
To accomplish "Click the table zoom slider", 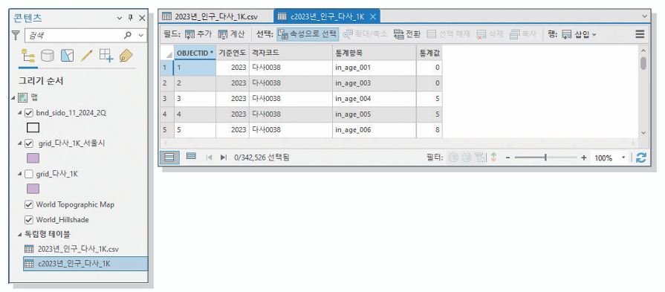I will pos(545,158).
